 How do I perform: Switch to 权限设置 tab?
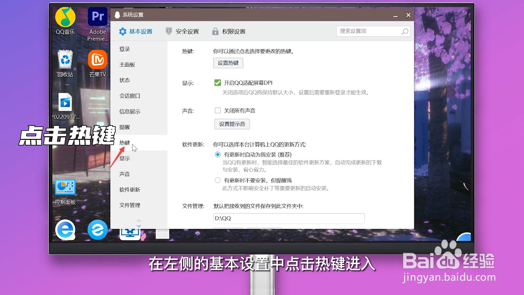click(x=229, y=31)
